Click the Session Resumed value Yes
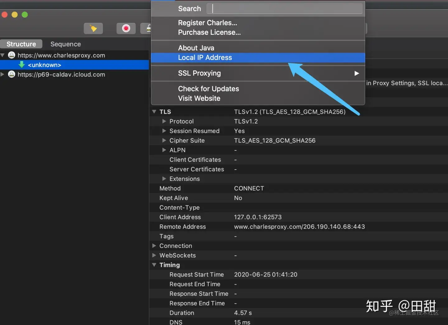This screenshot has height=325, width=448. (239, 131)
